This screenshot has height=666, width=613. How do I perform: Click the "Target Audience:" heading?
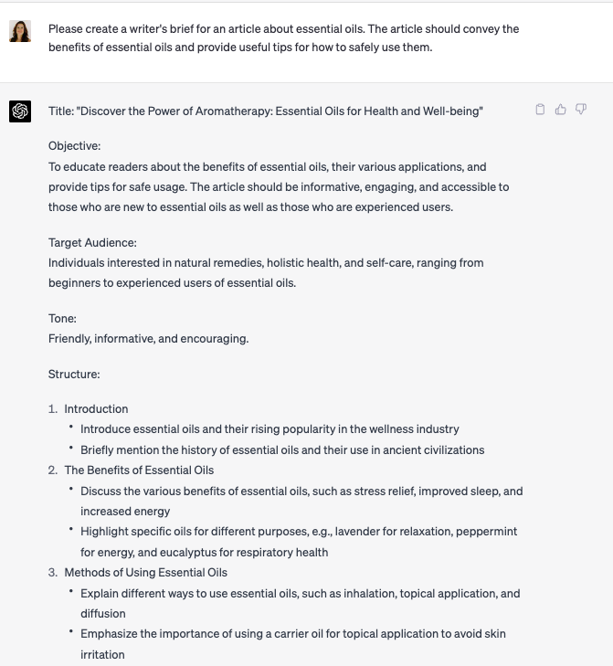[x=92, y=243]
